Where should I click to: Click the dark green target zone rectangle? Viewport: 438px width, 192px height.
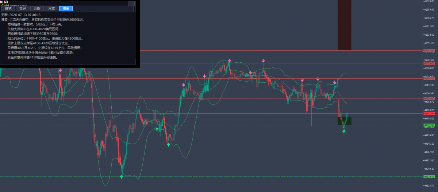(344, 121)
